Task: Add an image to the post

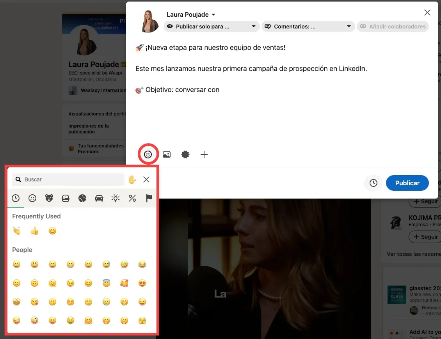Action: pyautogui.click(x=167, y=154)
